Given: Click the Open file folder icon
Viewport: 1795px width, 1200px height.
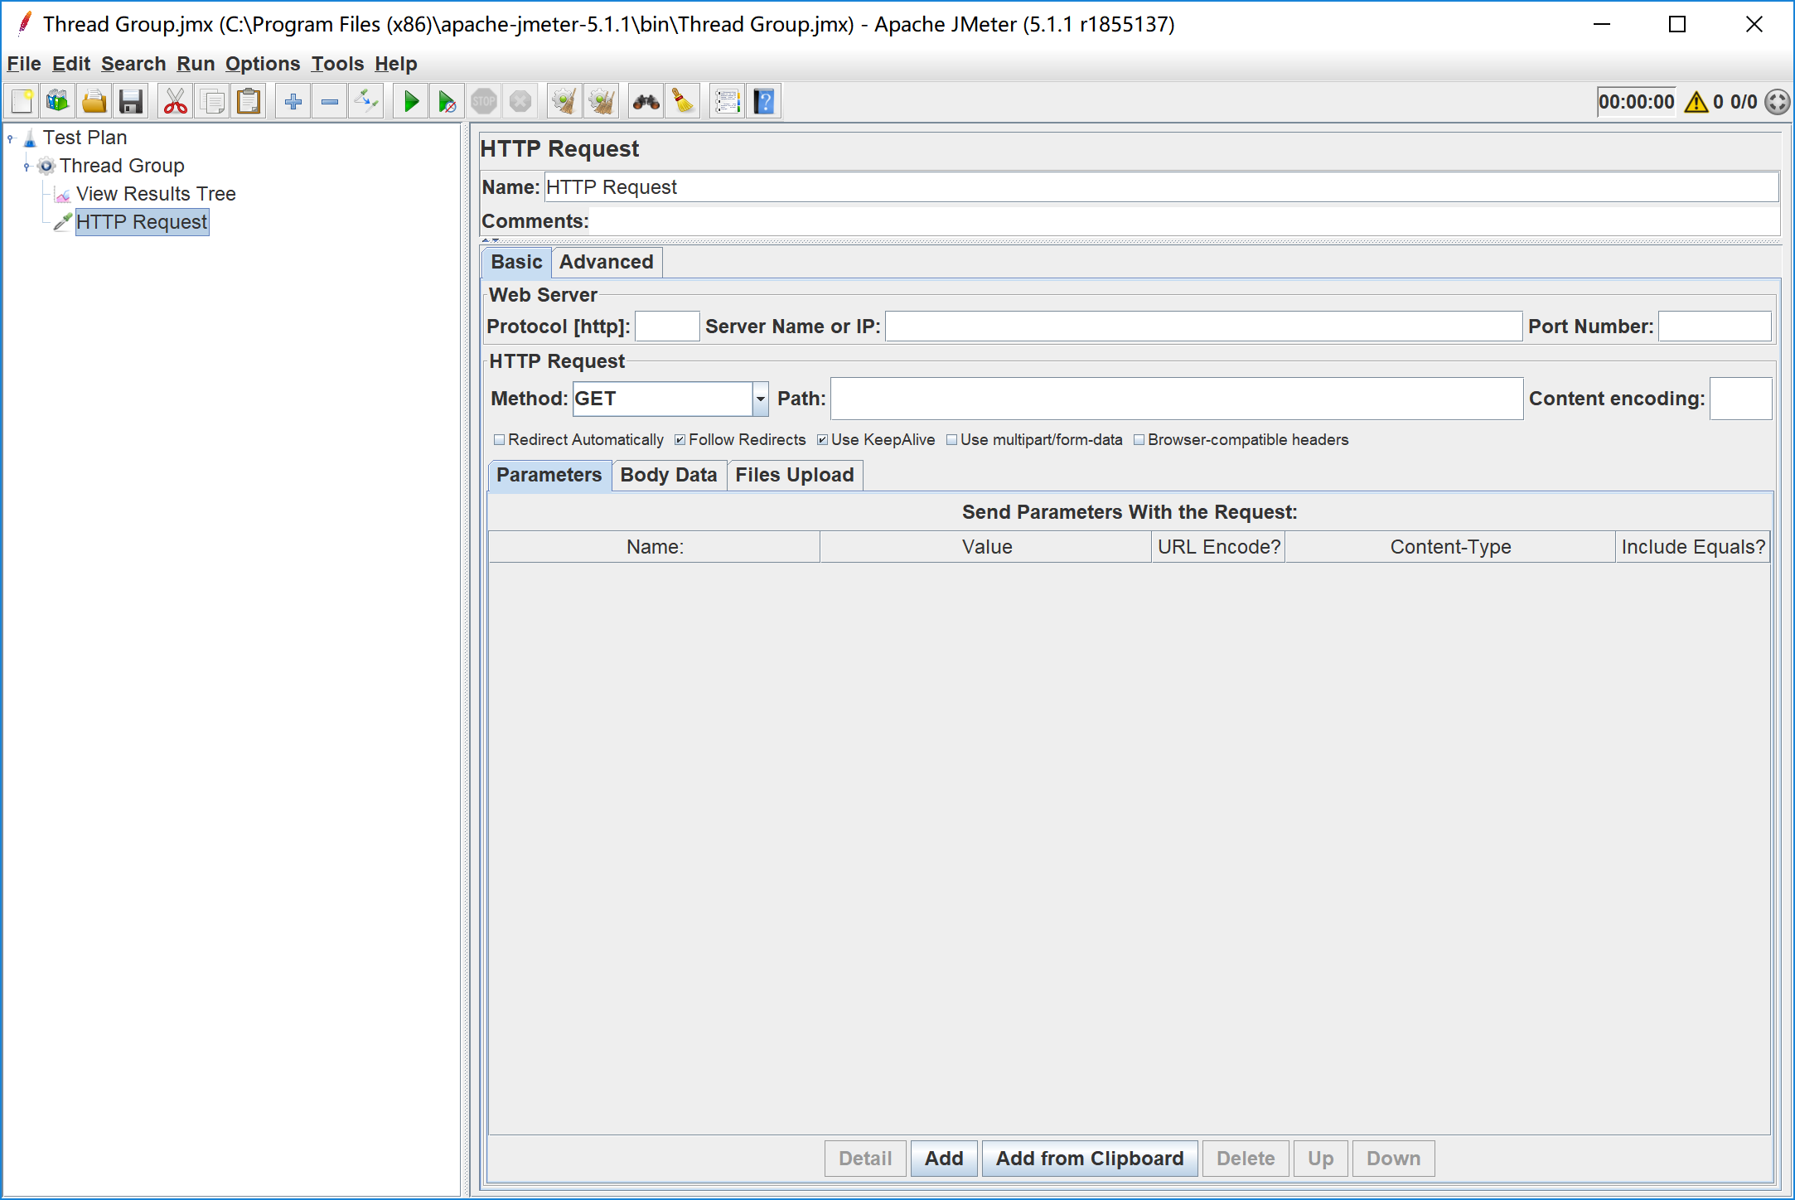Looking at the screenshot, I should point(94,102).
